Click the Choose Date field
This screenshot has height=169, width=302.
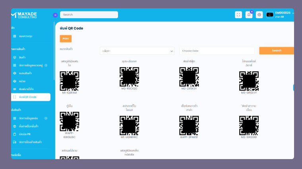pyautogui.click(x=217, y=51)
